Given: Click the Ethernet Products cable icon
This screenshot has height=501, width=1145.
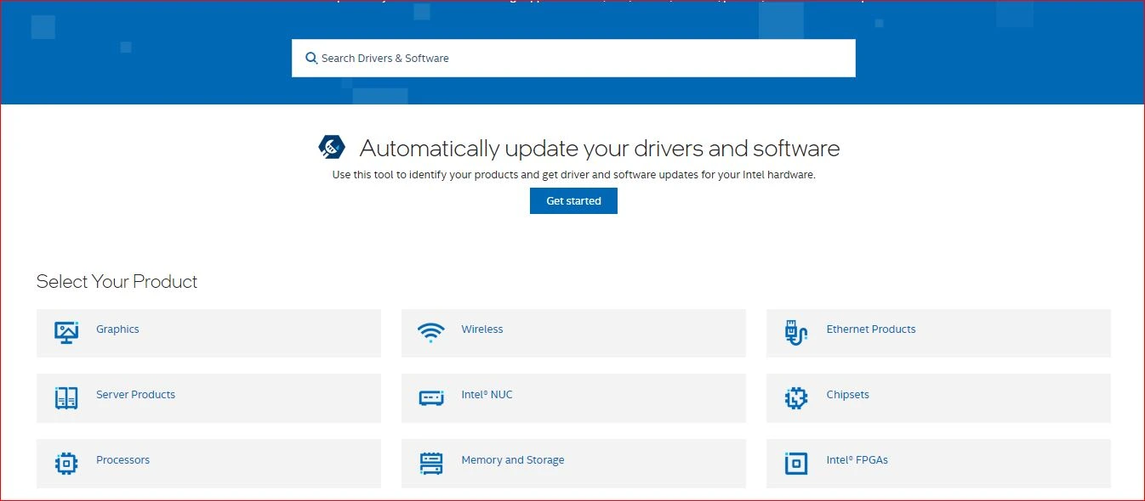Looking at the screenshot, I should (x=795, y=333).
